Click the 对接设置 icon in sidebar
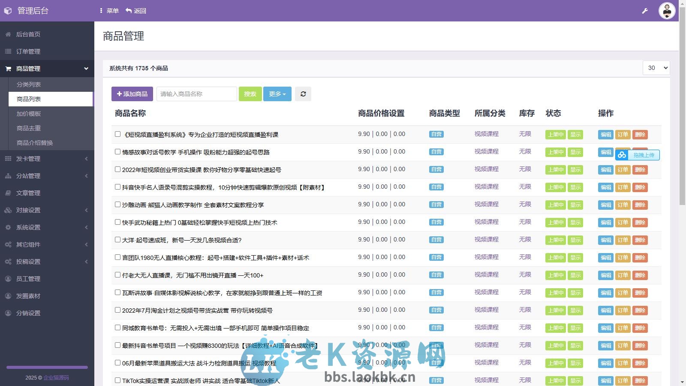The width and height of the screenshot is (686, 386). click(x=8, y=210)
